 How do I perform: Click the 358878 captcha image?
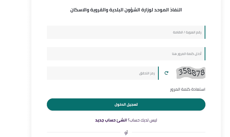pos(191,73)
